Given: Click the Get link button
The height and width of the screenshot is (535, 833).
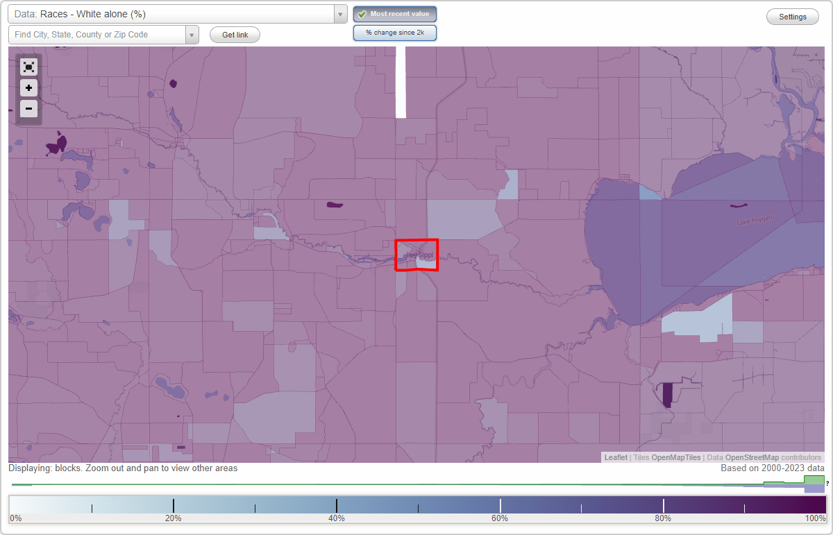Looking at the screenshot, I should 234,35.
